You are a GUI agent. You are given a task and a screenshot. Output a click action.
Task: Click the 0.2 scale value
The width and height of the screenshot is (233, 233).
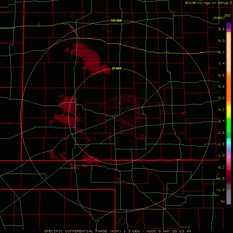[x=221, y=167]
